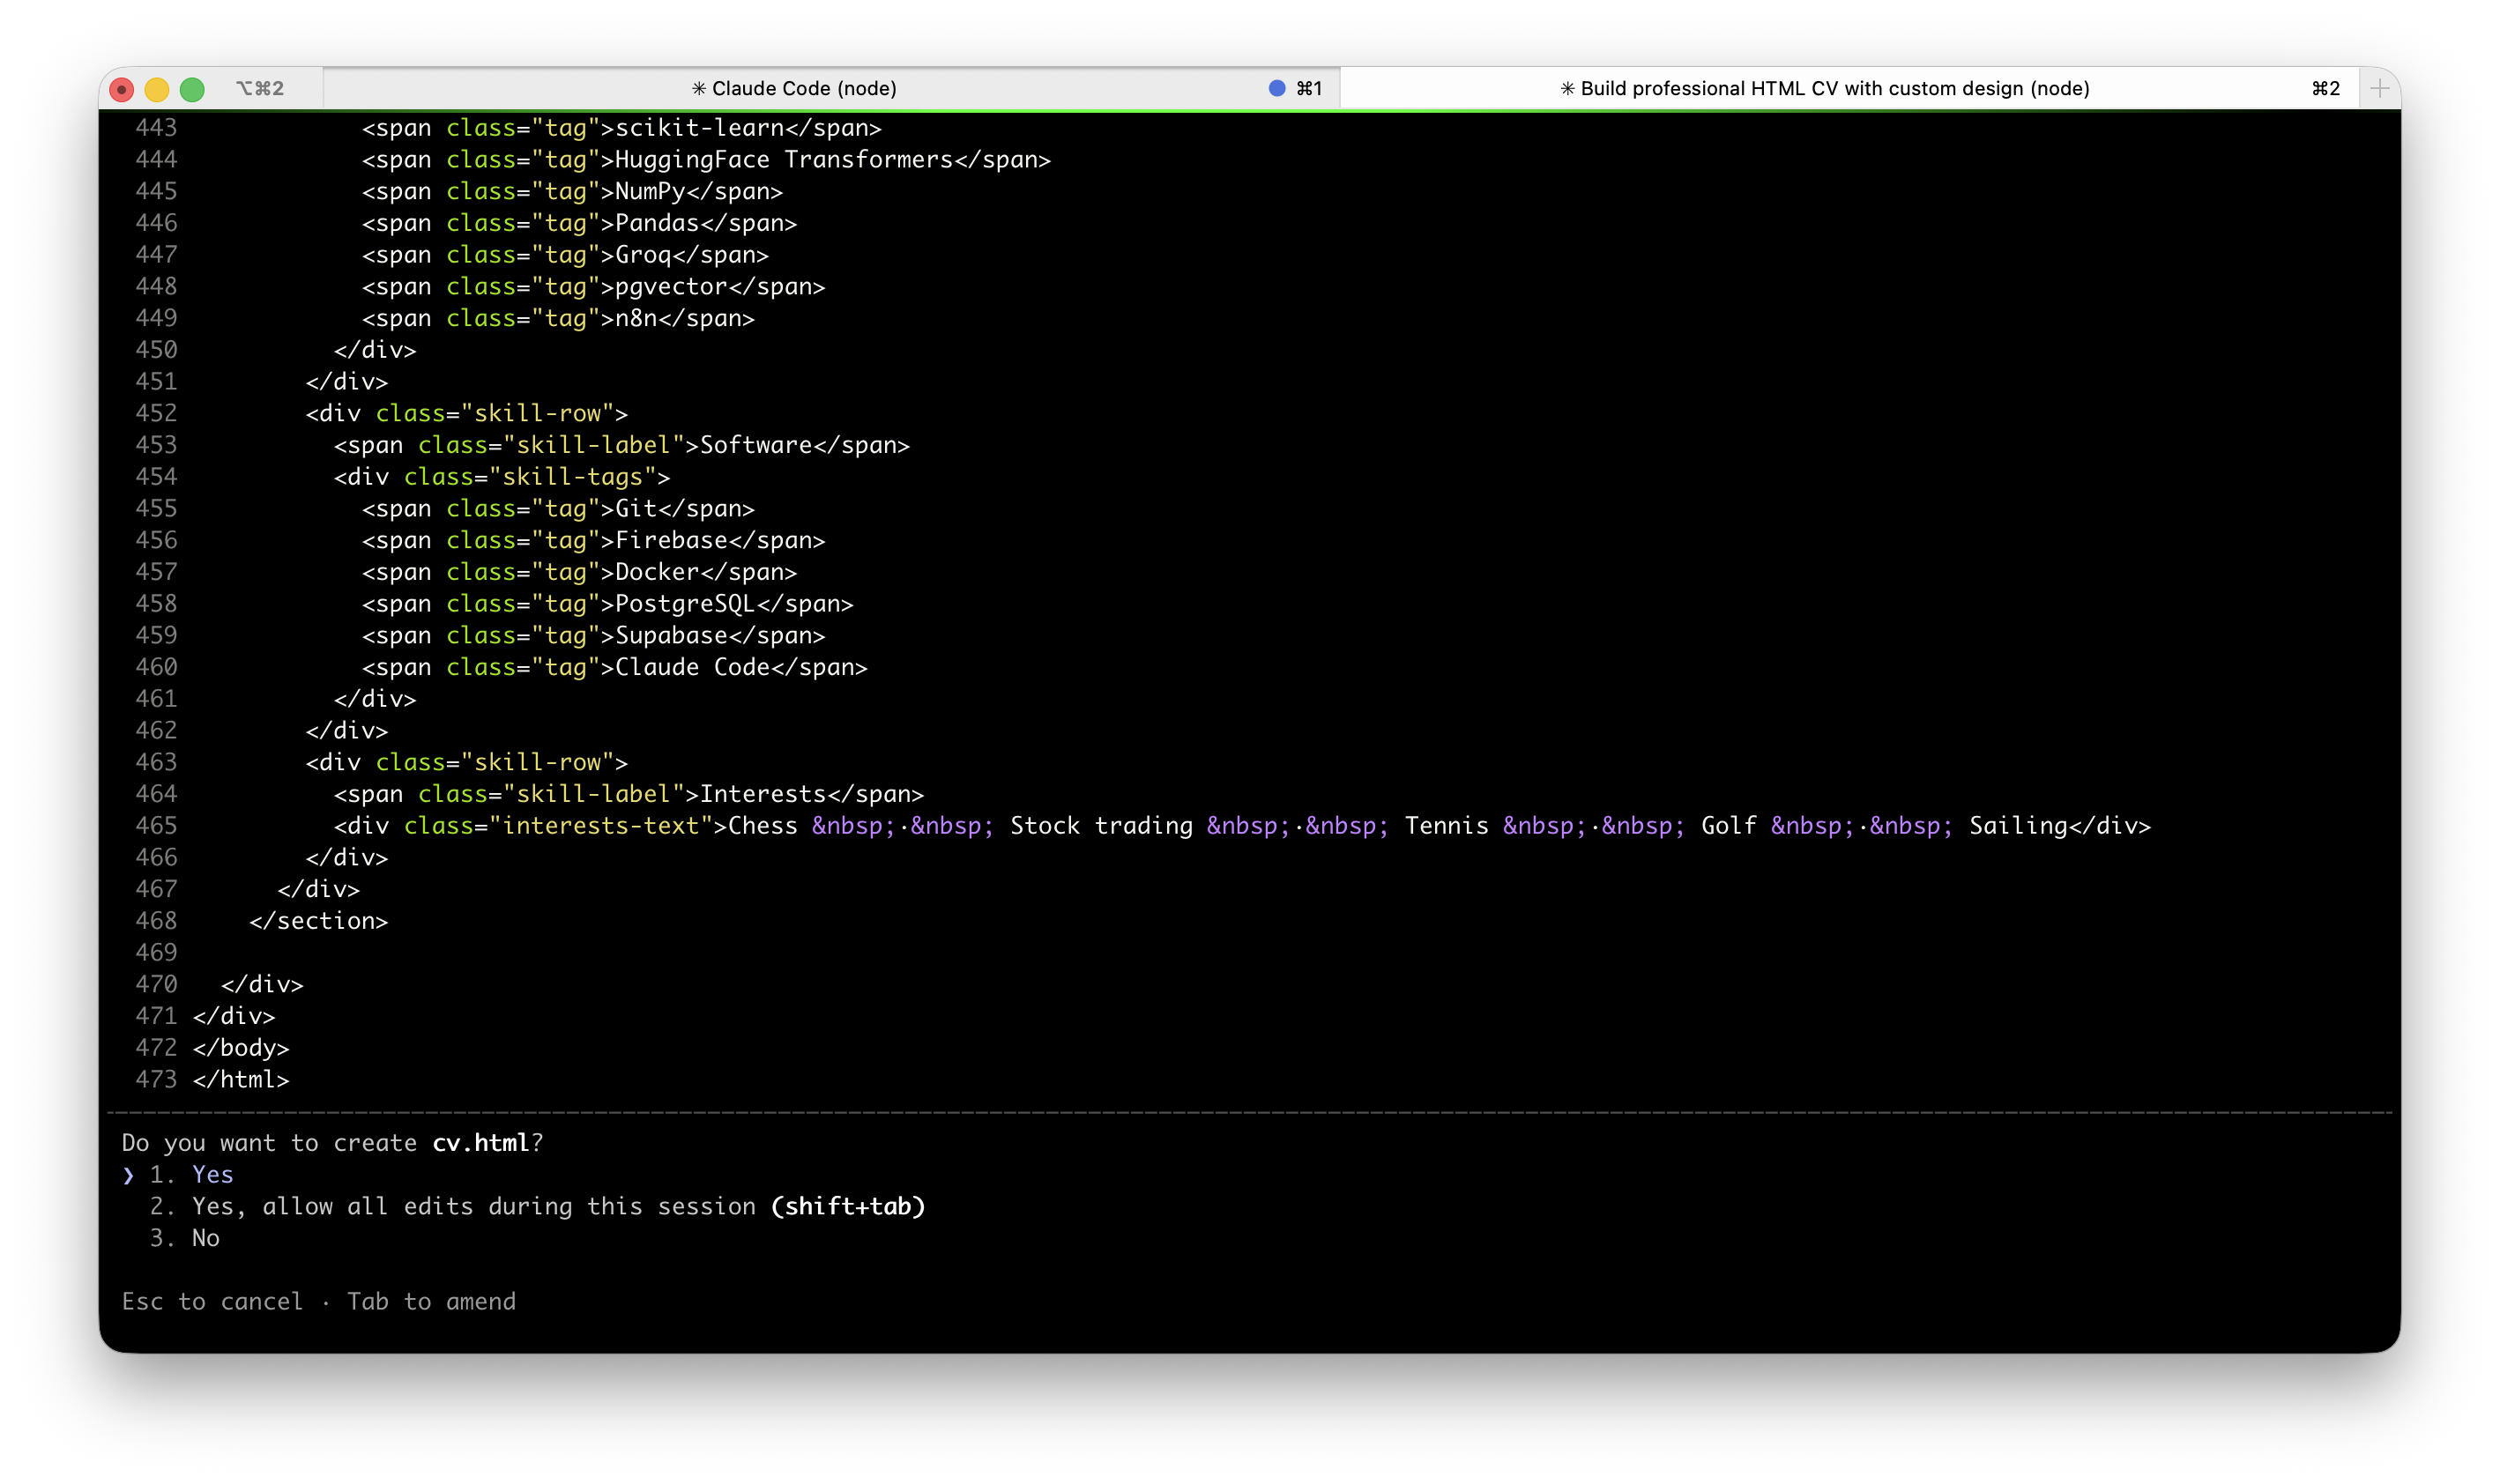This screenshot has width=2500, height=1484.
Task: Click the blue activity dot on first tab
Action: 1276,88
